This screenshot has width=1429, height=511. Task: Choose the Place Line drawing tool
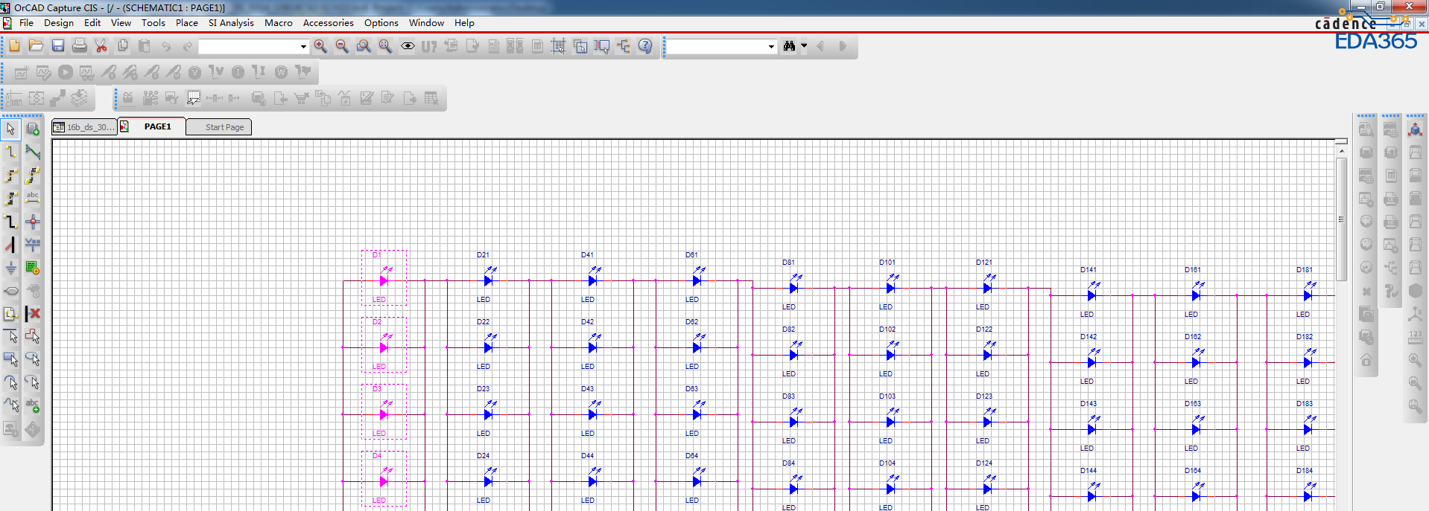[11, 337]
